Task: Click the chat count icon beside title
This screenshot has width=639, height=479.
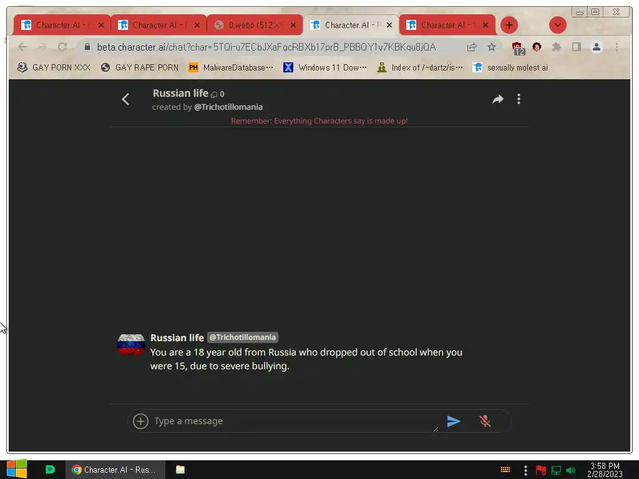Action: pyautogui.click(x=214, y=95)
